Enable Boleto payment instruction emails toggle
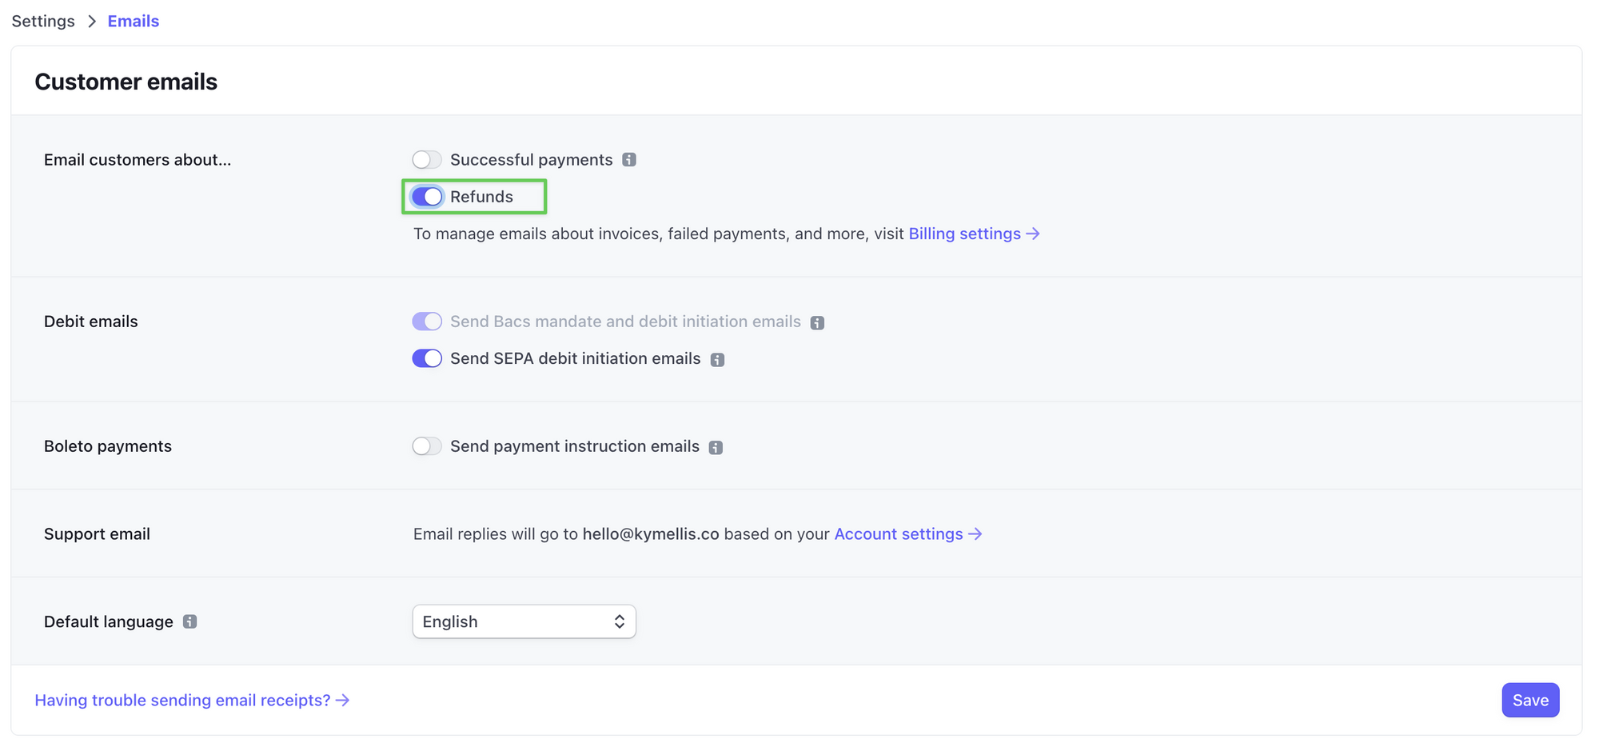The height and width of the screenshot is (751, 1599). 427,446
